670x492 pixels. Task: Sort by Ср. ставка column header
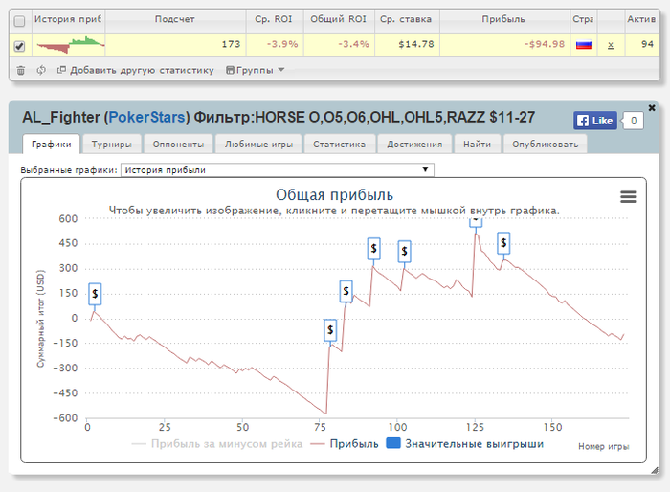click(x=406, y=19)
